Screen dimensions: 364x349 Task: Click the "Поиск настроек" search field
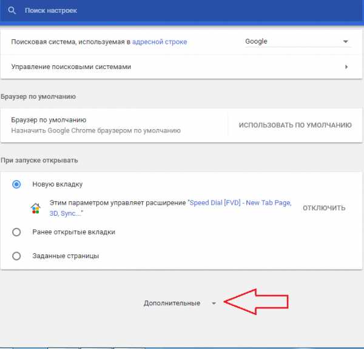182,11
